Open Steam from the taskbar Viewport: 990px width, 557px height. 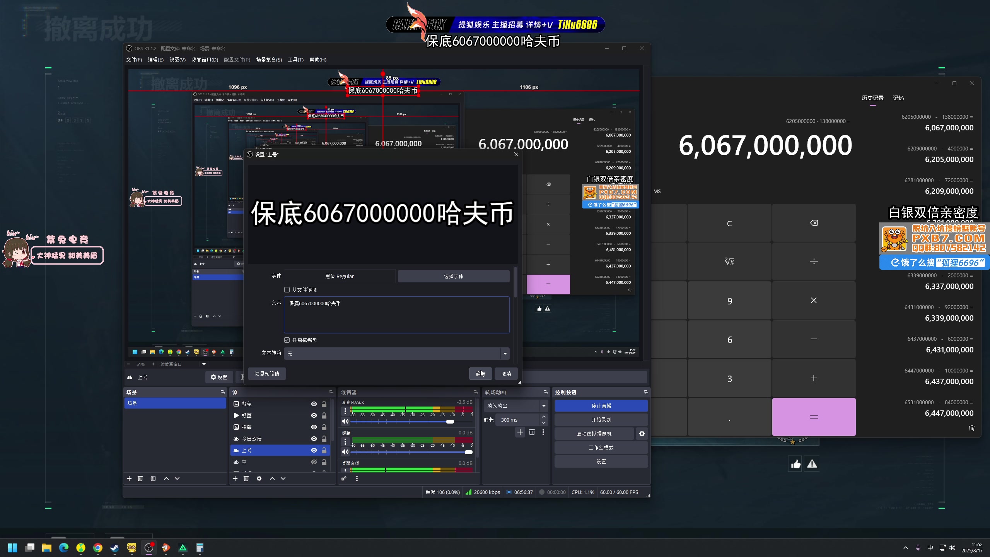tap(115, 548)
